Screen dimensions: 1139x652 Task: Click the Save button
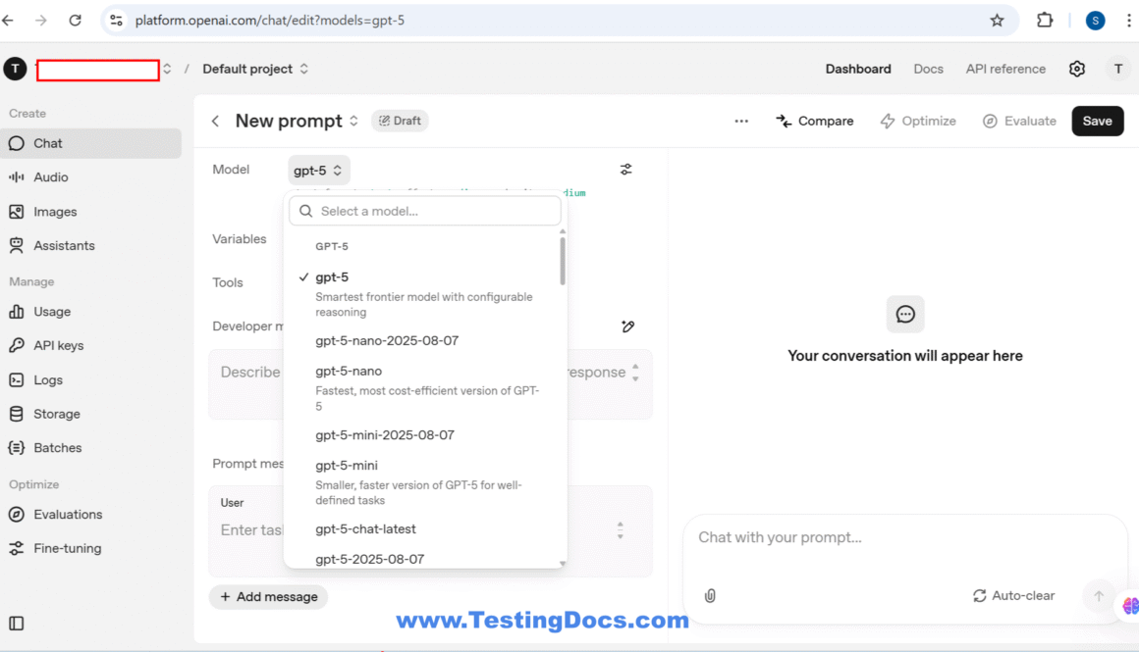pyautogui.click(x=1097, y=121)
